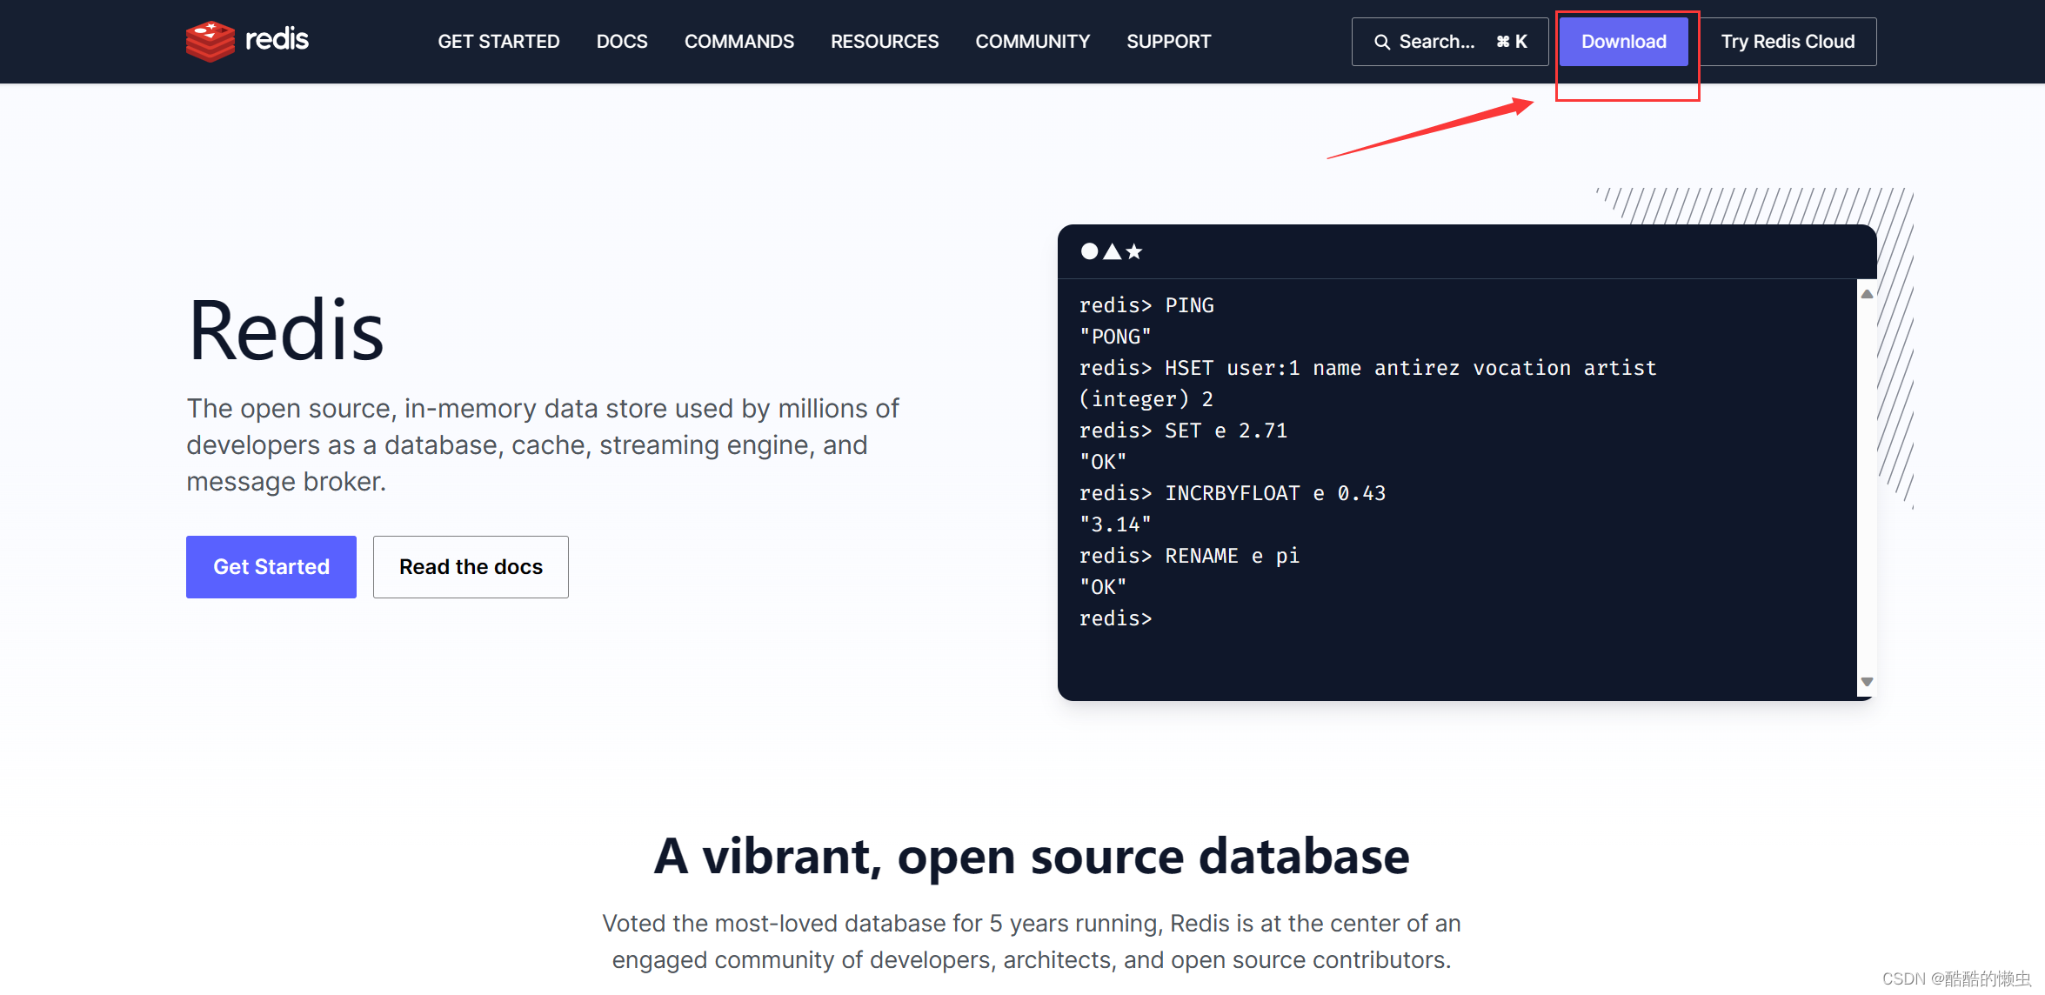Click the '(integer) 2' output line
The width and height of the screenshot is (2045, 995).
[x=1146, y=399]
